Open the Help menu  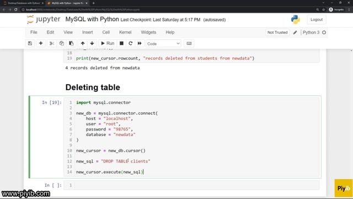170,32
